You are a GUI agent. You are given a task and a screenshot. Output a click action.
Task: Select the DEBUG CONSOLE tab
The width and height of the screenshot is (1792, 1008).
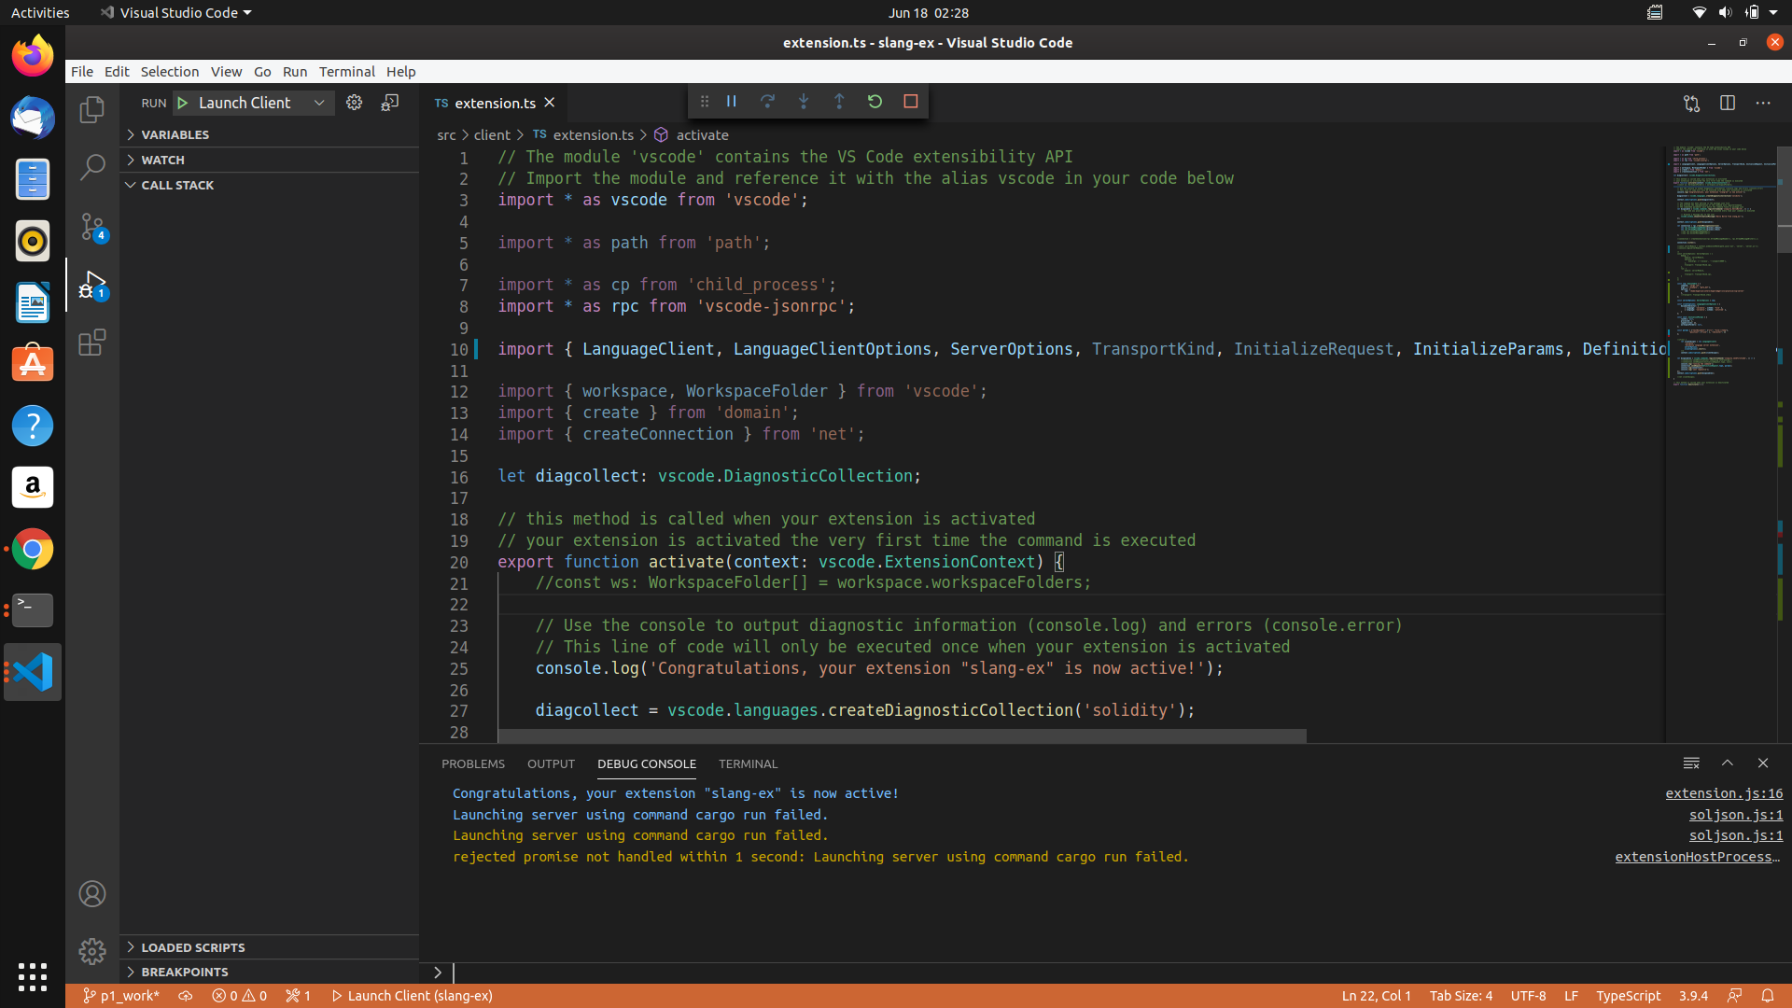pyautogui.click(x=647, y=763)
